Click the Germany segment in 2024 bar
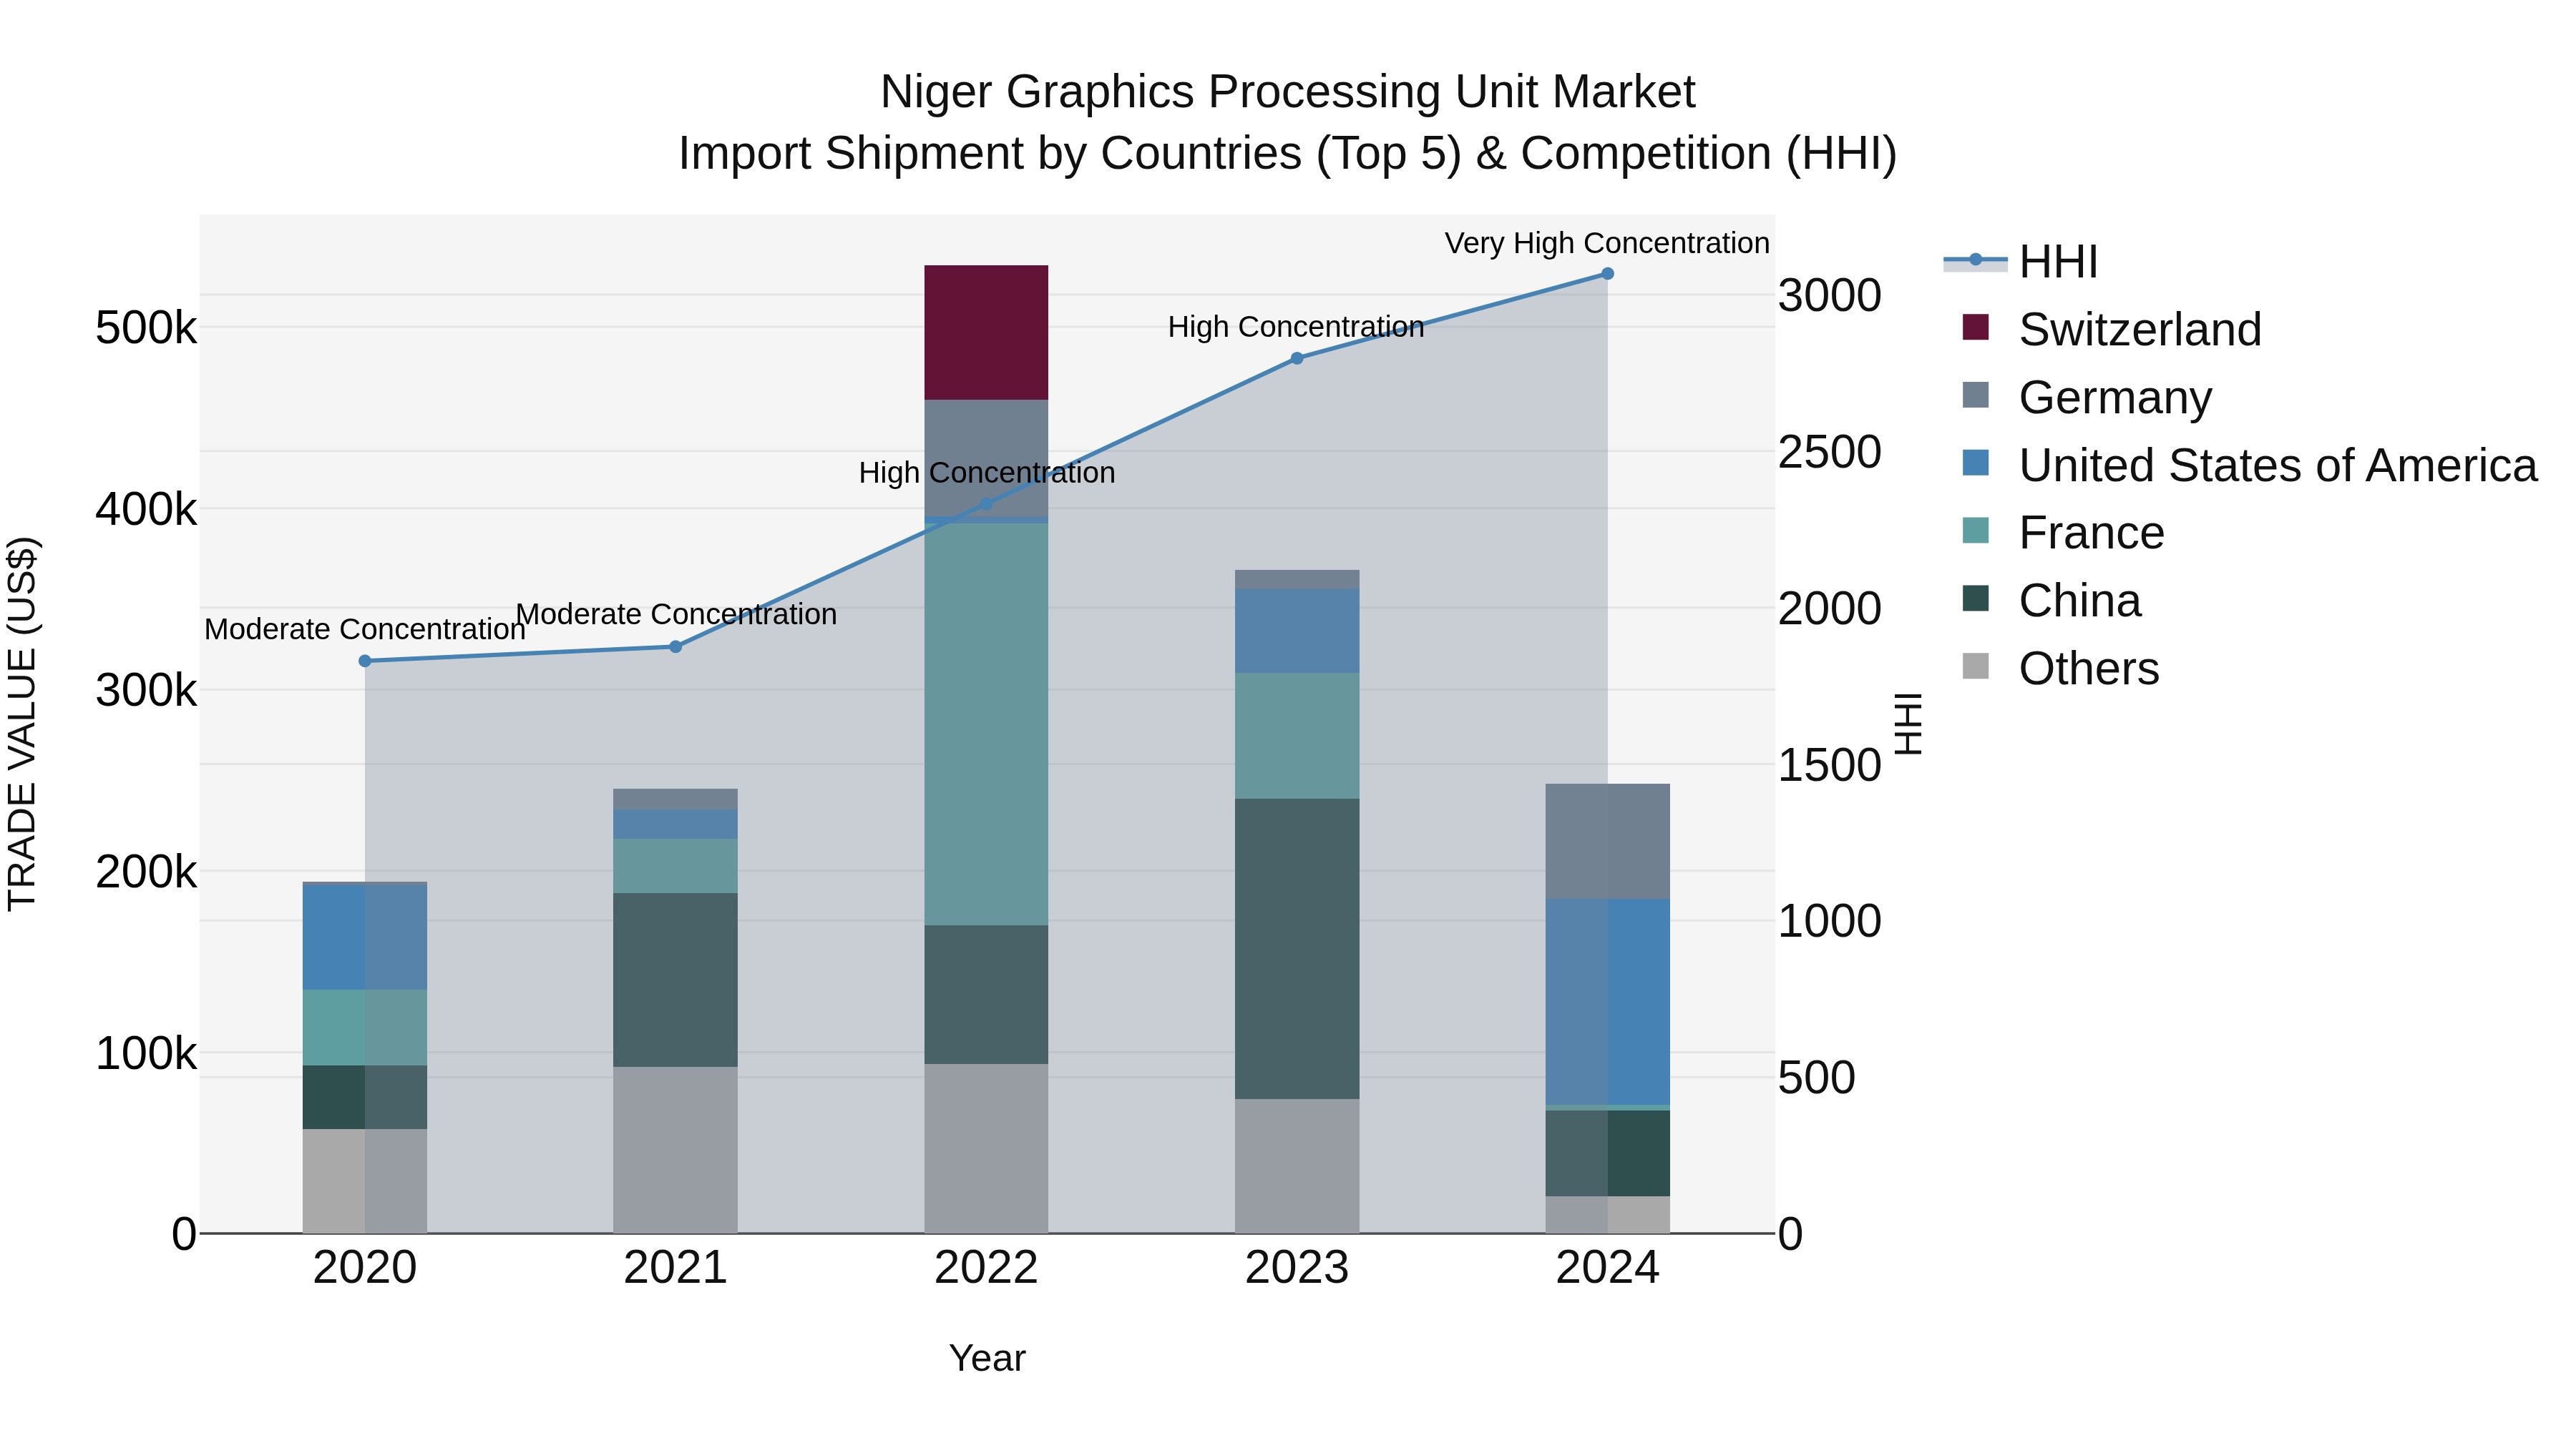Viewport: 2576px width, 1448px height. (x=1608, y=842)
